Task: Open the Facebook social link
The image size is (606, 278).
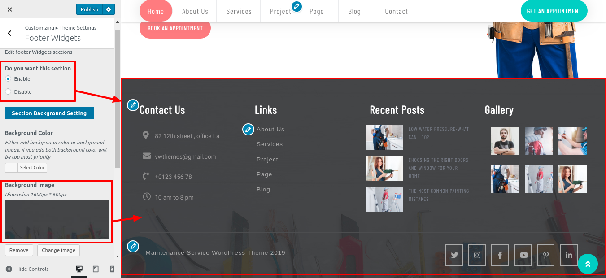Action: pyautogui.click(x=500, y=255)
